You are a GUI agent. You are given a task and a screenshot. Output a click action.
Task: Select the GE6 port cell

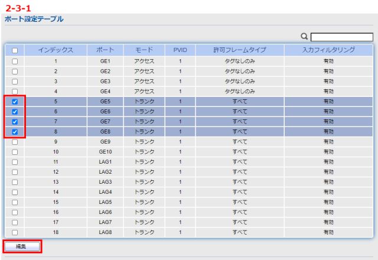[x=105, y=112]
